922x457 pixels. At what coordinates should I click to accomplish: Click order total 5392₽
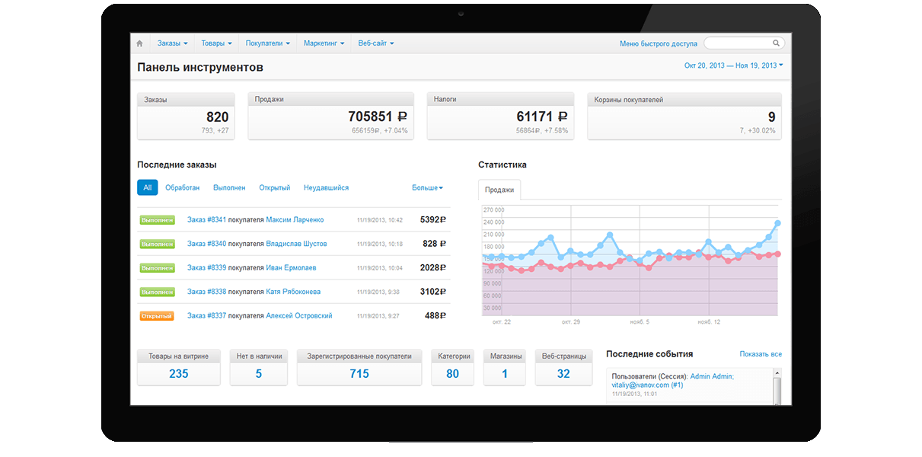tap(432, 220)
